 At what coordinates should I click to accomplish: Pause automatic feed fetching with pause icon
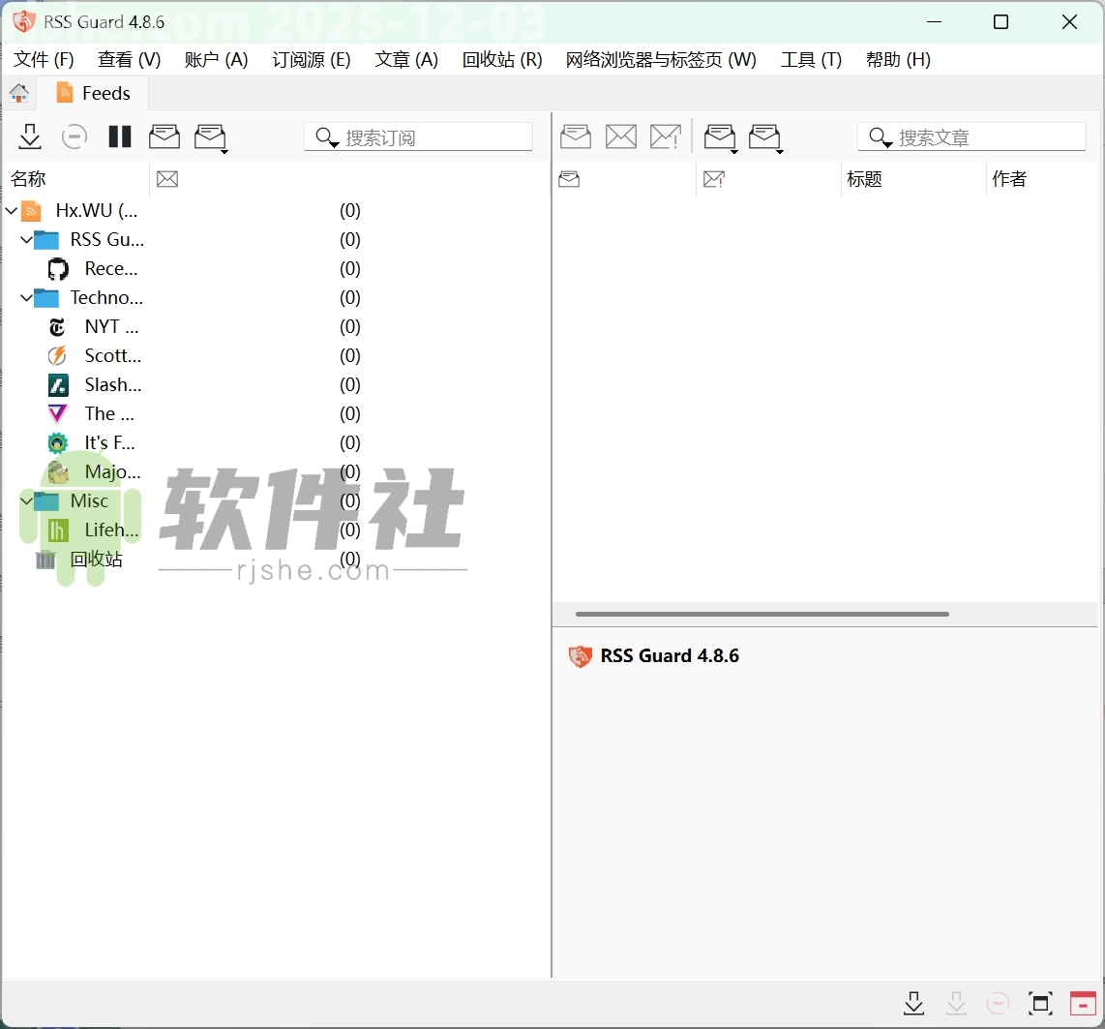pyautogui.click(x=119, y=136)
